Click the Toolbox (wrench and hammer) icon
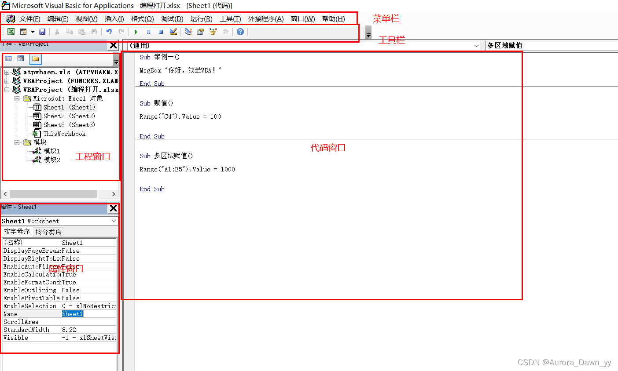The image size is (618, 371). tap(225, 32)
